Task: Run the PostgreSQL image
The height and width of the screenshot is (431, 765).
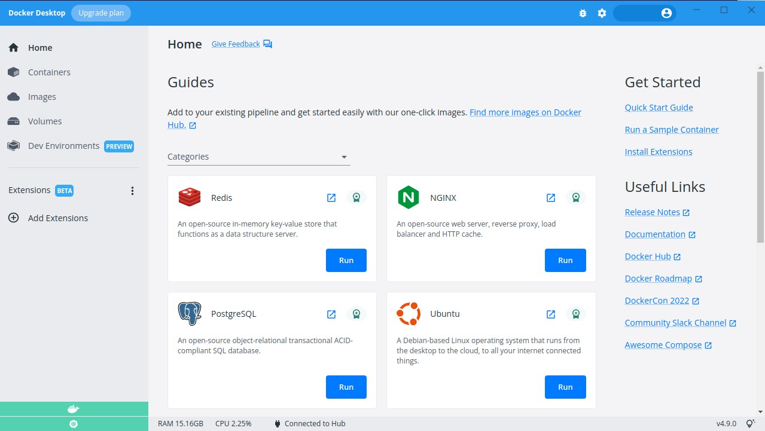Action: pos(346,387)
